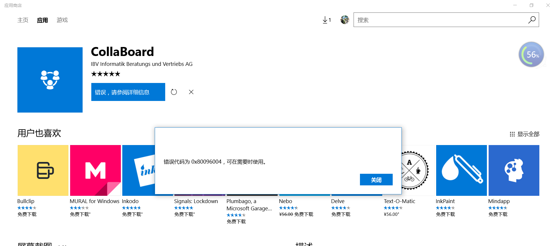Retry the download with the refresh icon
The height and width of the screenshot is (246, 555).
(x=174, y=92)
